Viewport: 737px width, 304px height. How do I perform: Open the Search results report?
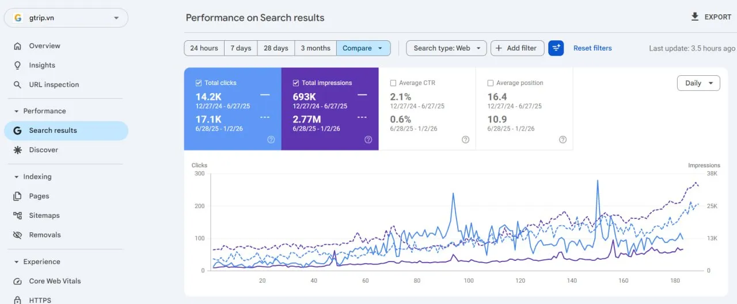pyautogui.click(x=66, y=130)
